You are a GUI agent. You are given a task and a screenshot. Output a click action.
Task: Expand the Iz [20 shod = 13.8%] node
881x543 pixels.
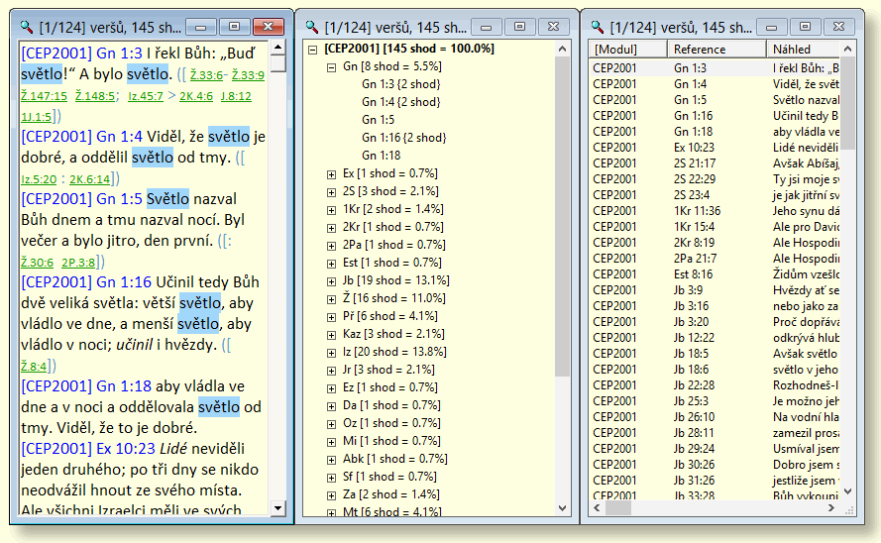[x=331, y=352]
